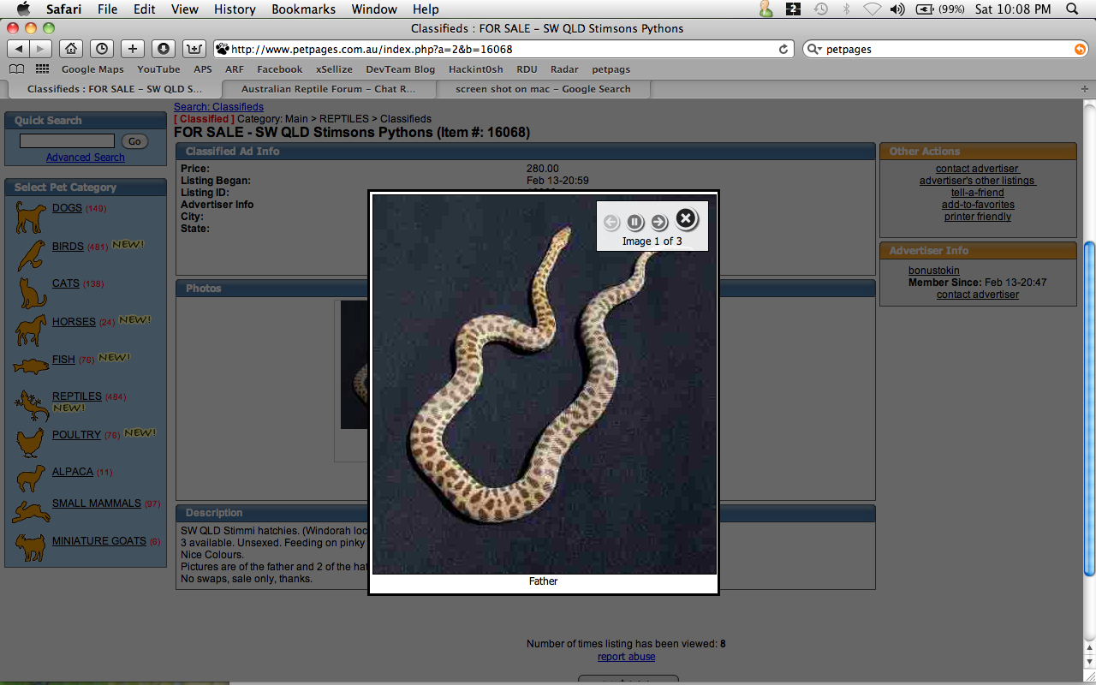Open Safari history clock button
Image resolution: width=1096 pixels, height=685 pixels.
pyautogui.click(x=102, y=49)
